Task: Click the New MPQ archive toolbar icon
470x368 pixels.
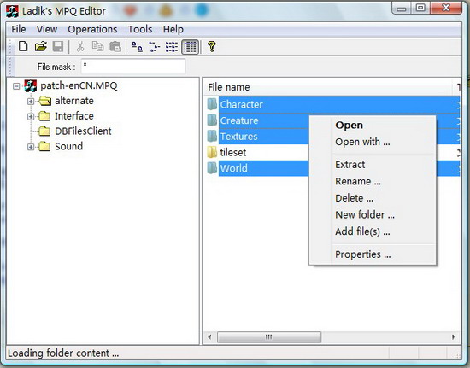Action: tap(23, 47)
